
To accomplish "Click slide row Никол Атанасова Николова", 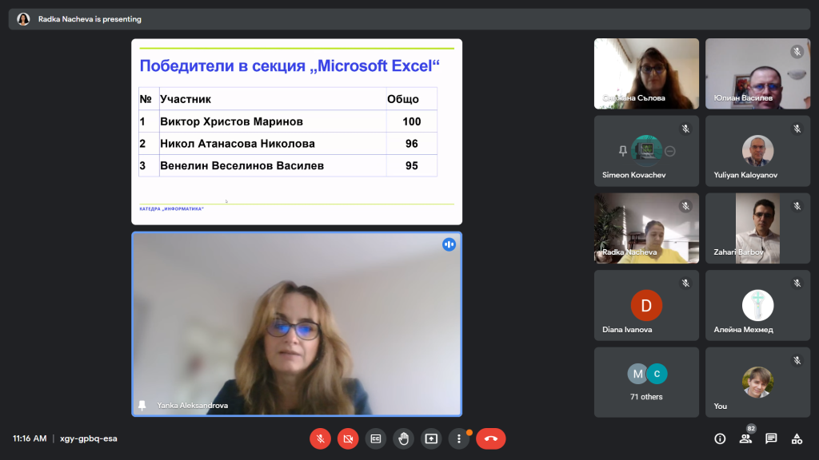I will pyautogui.click(x=288, y=144).
